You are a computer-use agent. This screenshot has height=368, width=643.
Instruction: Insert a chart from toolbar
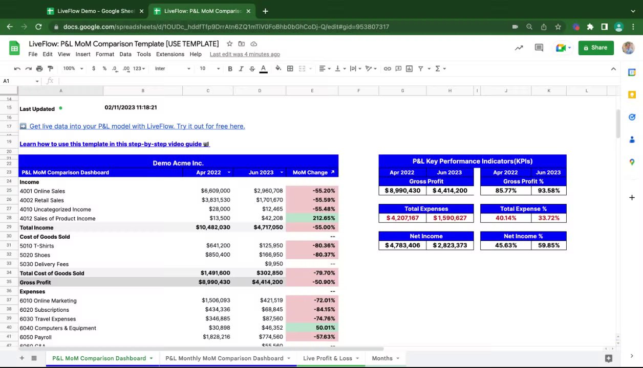pyautogui.click(x=410, y=68)
